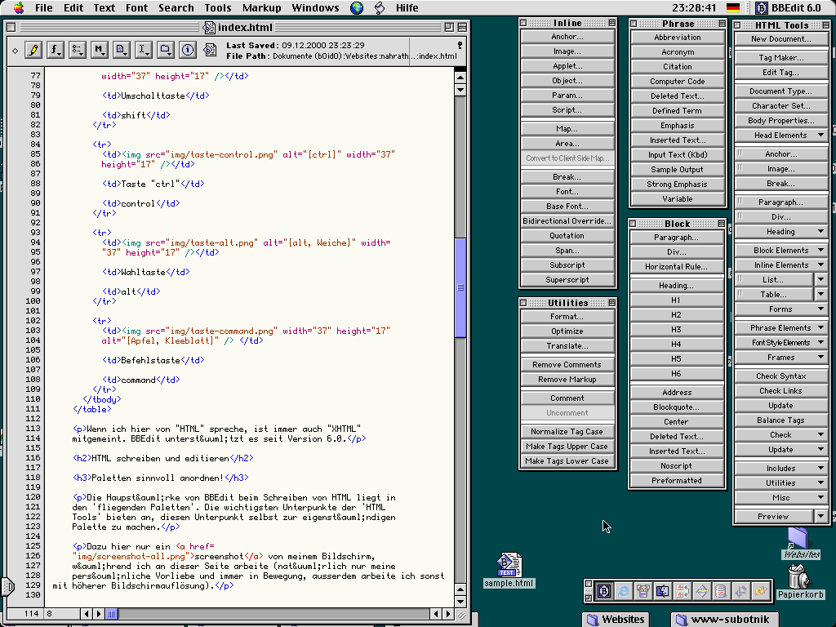Expand the Head Elements popup
The height and width of the screenshot is (627, 836).
[x=781, y=136]
